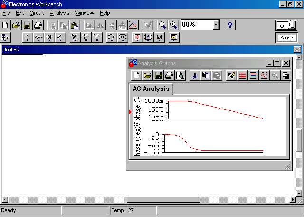The width and height of the screenshot is (304, 217).
Task: Print the circuit from main toolbar
Action: coord(38,25)
